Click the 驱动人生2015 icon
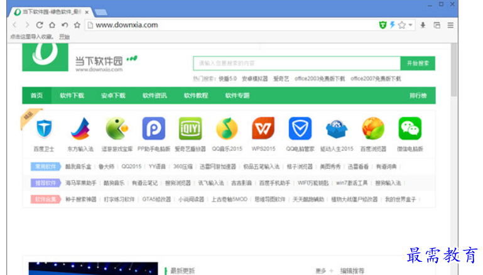The height and width of the screenshot is (275, 483). click(x=337, y=129)
